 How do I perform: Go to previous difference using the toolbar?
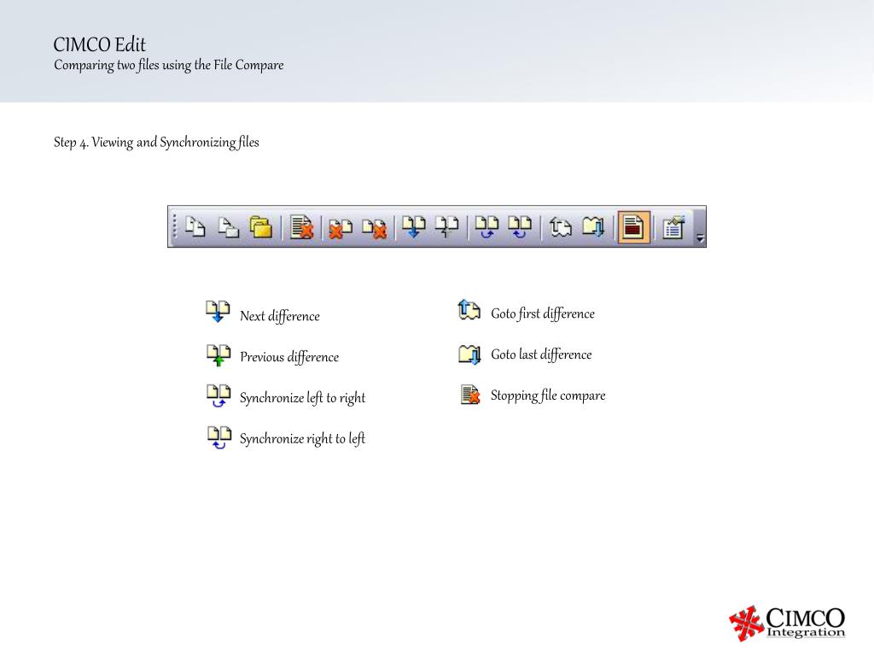[447, 226]
